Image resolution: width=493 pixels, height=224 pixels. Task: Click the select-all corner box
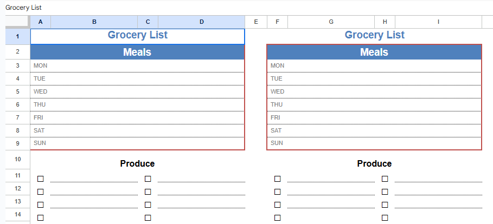18,22
